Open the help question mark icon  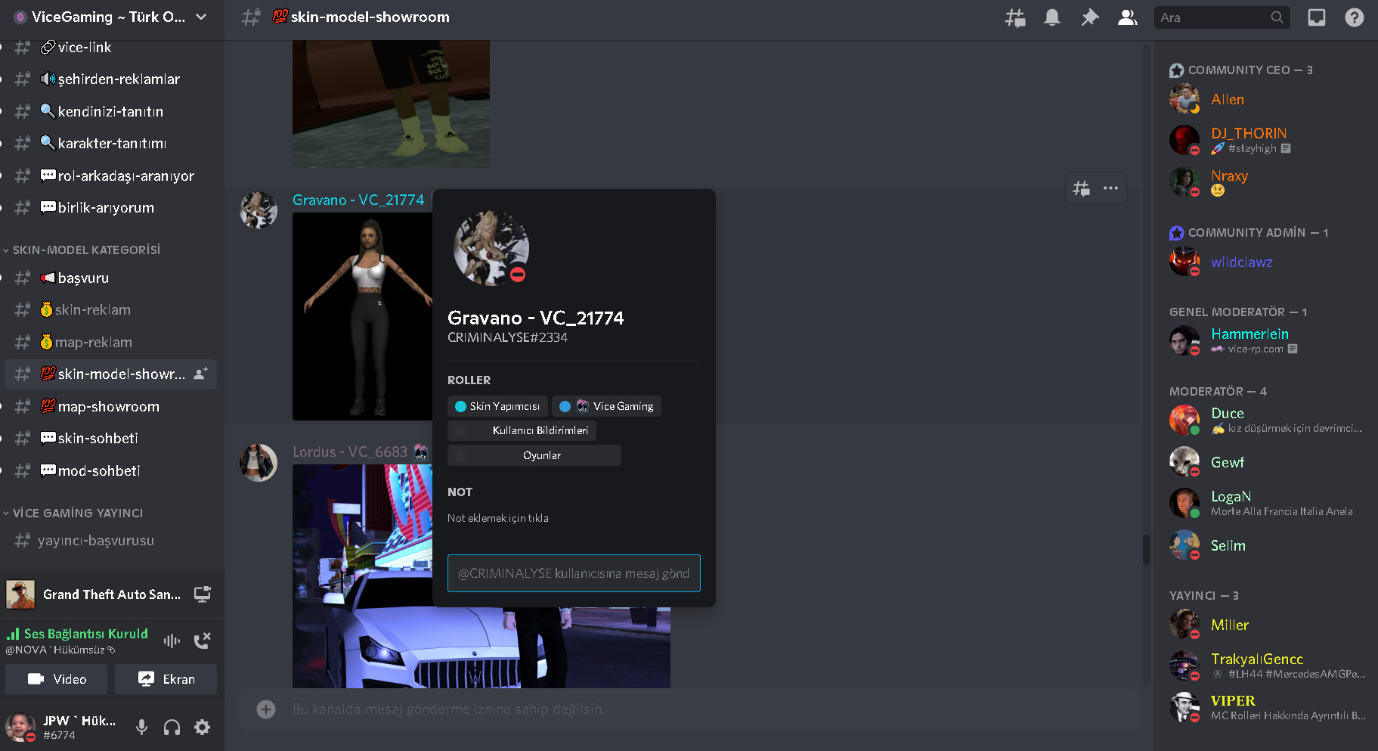(1354, 17)
